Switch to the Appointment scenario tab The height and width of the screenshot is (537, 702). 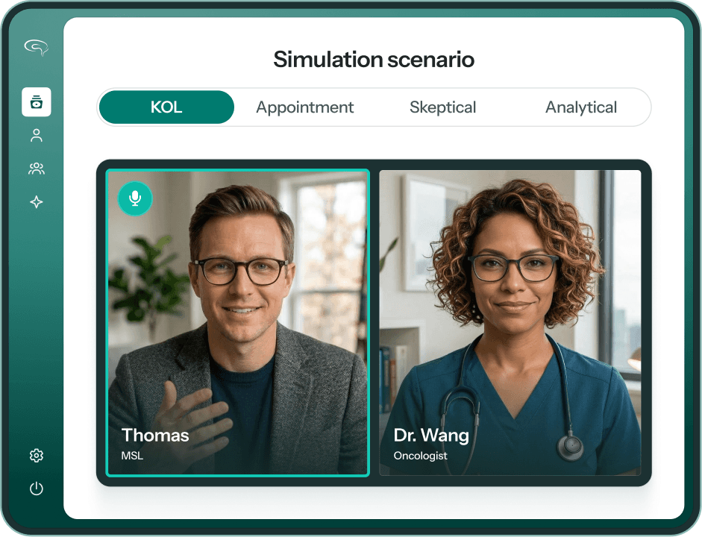(305, 107)
